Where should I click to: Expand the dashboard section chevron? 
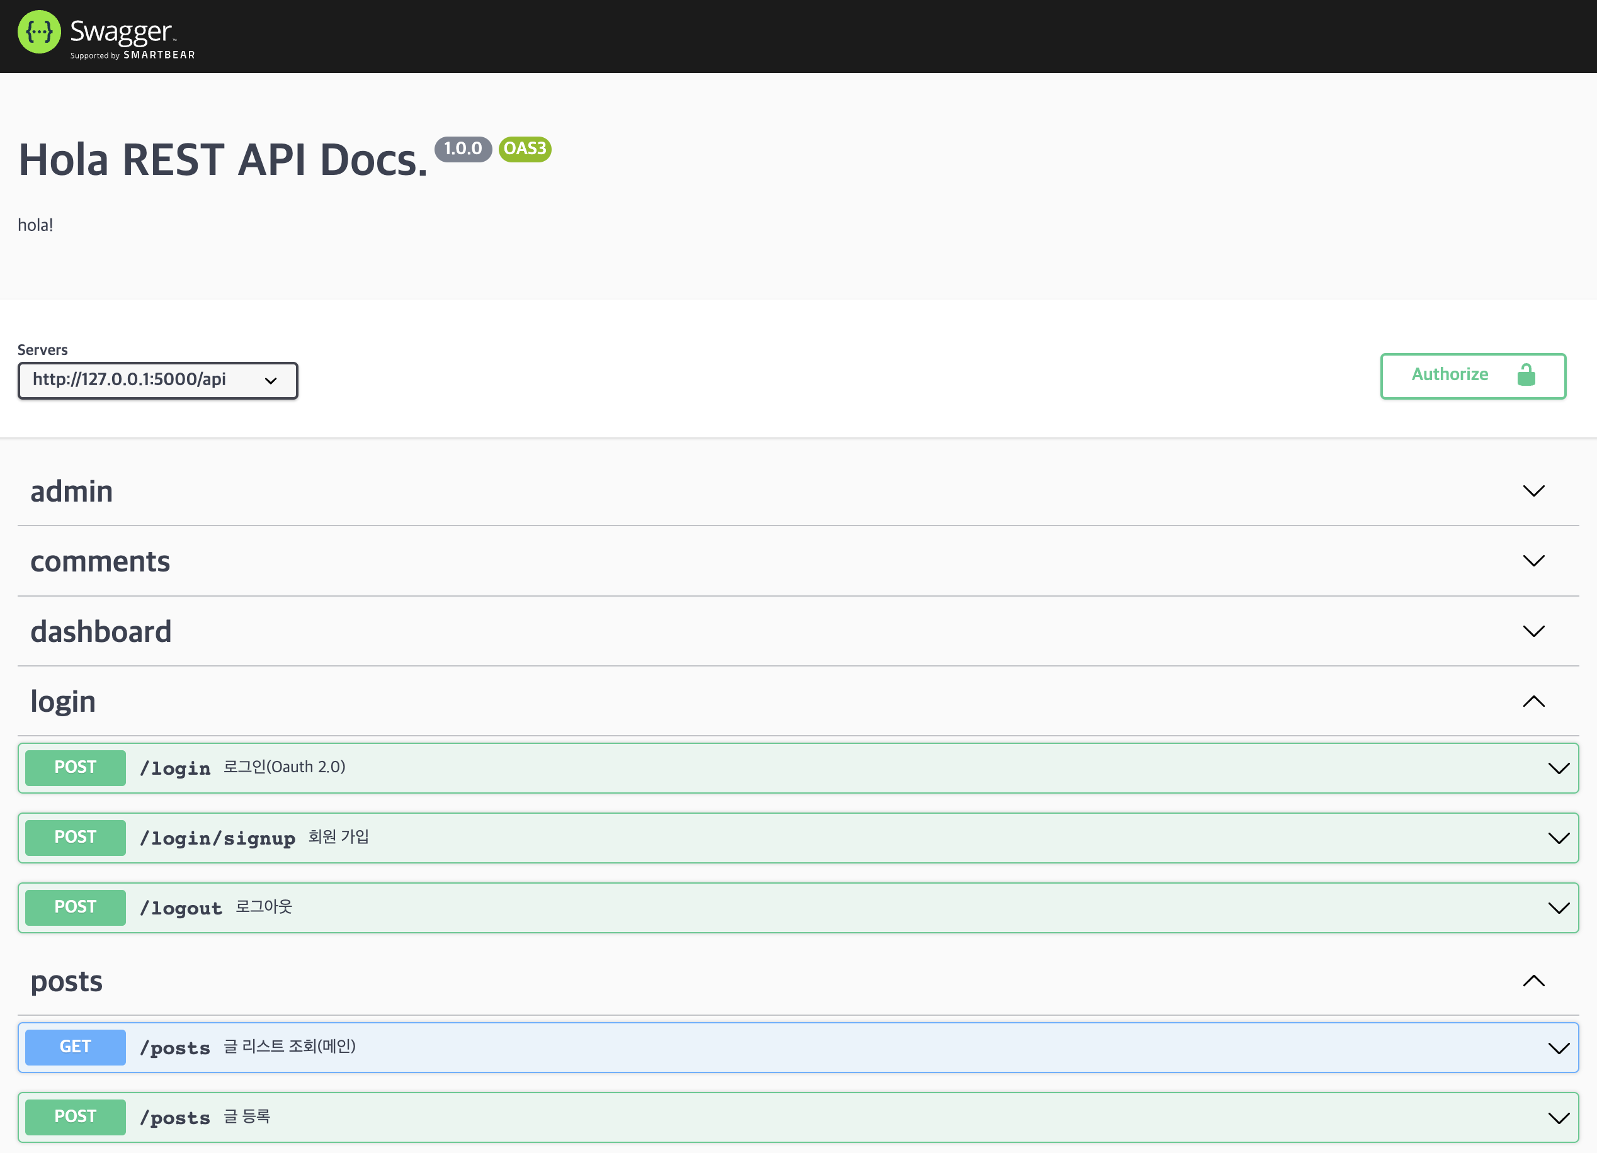[x=1533, y=631]
